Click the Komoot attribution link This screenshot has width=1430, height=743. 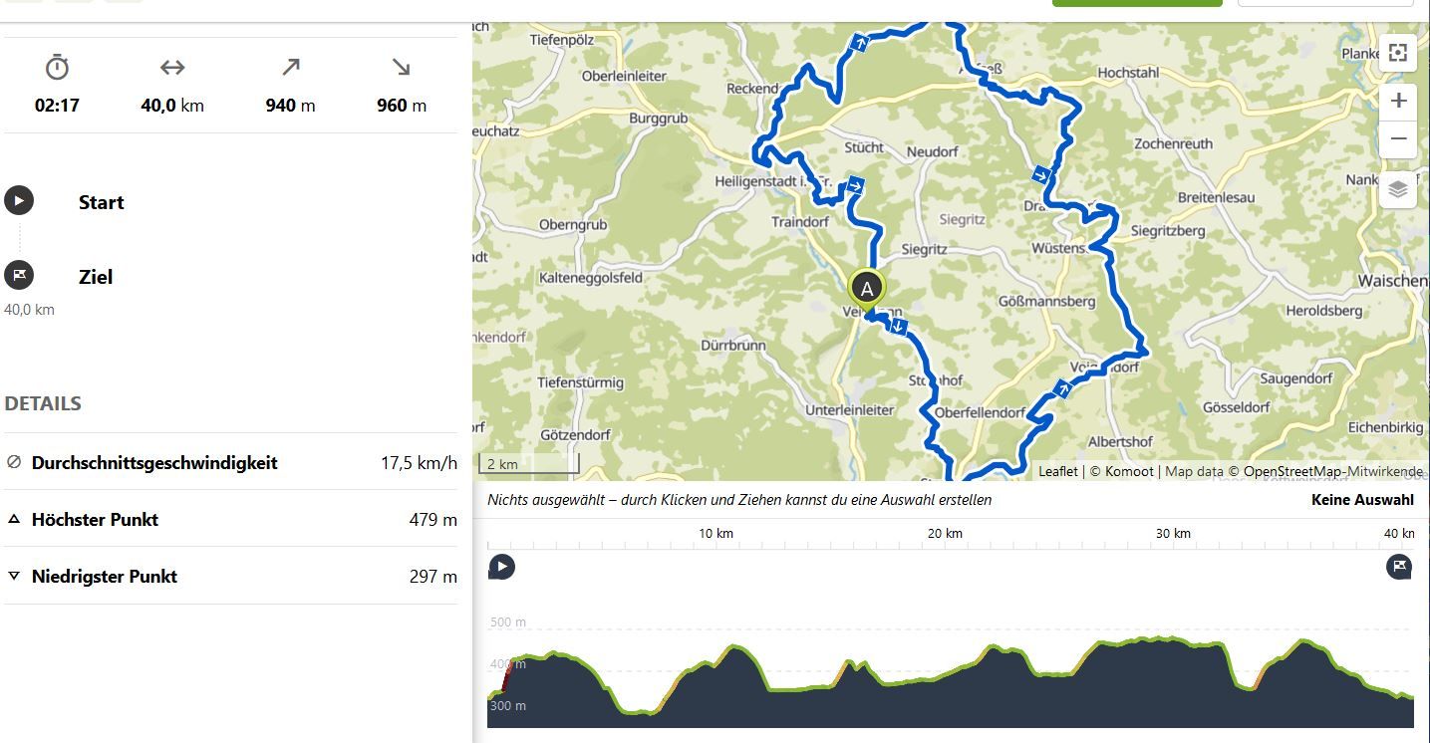point(1128,471)
